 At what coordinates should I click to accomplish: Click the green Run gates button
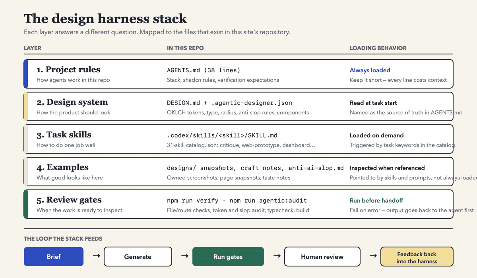228,257
